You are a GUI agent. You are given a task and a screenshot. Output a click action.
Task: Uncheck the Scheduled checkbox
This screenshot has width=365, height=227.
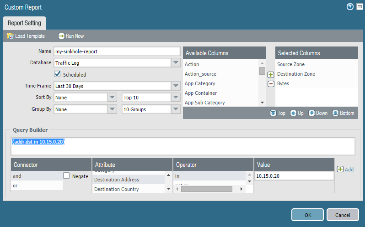click(x=58, y=74)
